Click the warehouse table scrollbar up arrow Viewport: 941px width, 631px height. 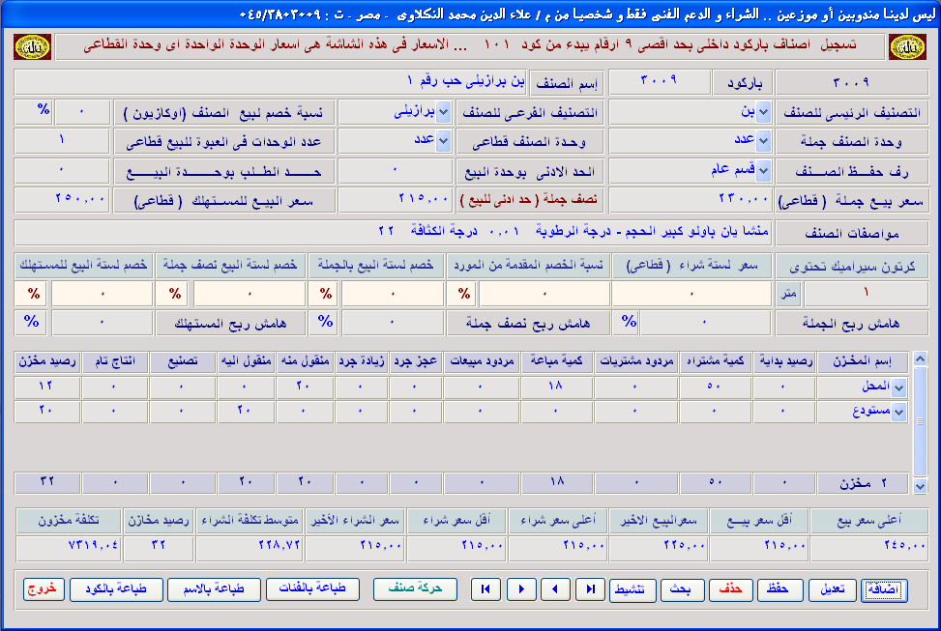tap(921, 359)
